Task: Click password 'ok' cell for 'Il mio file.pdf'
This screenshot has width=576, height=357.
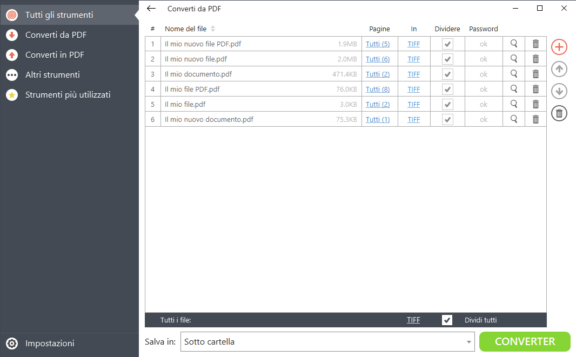Action: pos(484,104)
